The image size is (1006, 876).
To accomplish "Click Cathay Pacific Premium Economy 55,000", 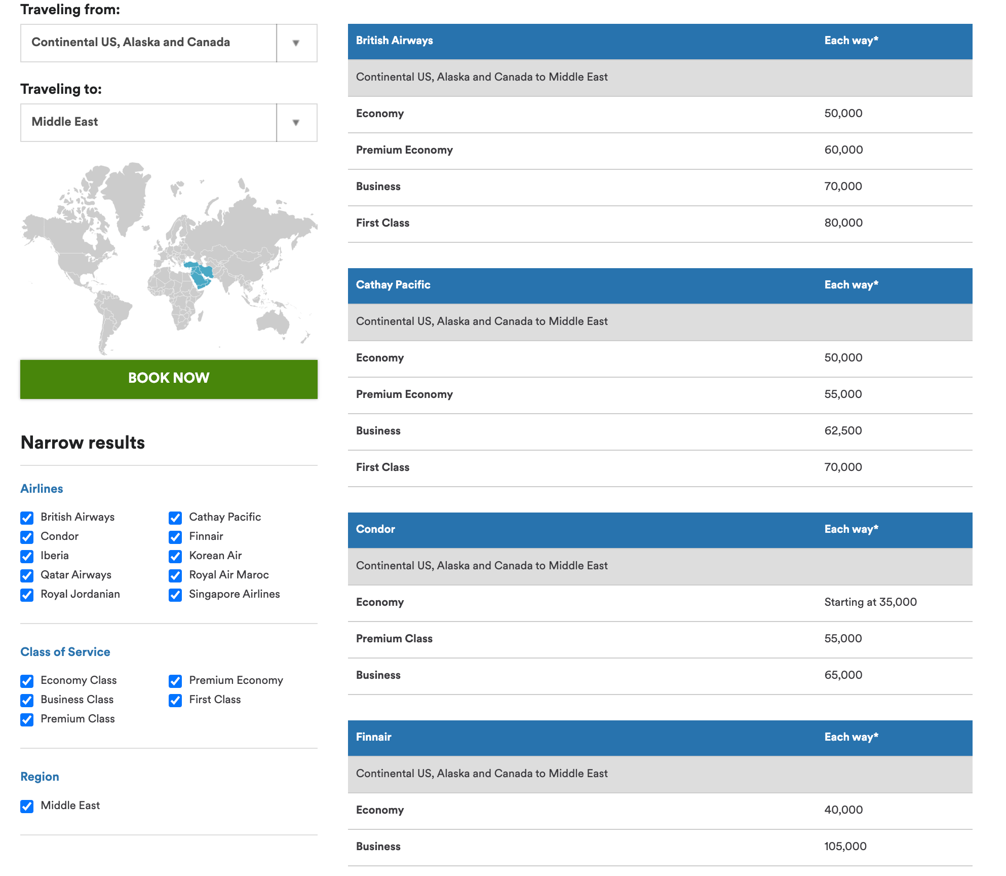I will (843, 394).
